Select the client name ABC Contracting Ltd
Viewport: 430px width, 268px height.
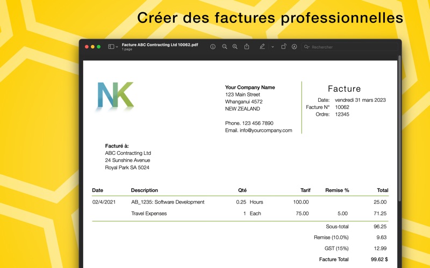coord(128,153)
